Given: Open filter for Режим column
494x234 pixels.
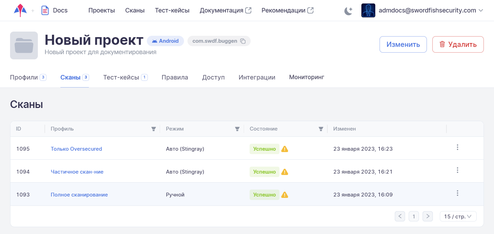Looking at the screenshot, I should [x=237, y=129].
